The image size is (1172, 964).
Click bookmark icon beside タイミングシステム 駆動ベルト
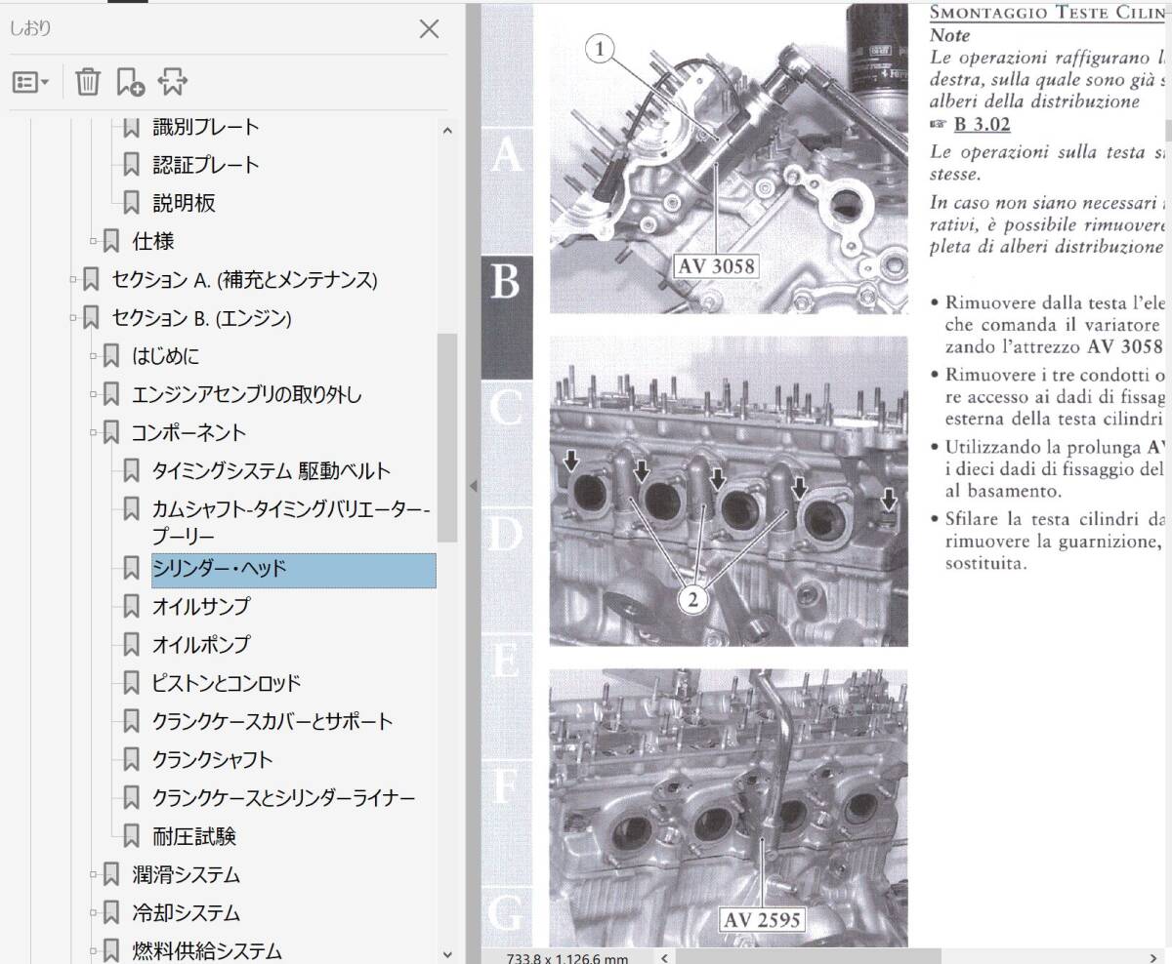(x=131, y=471)
